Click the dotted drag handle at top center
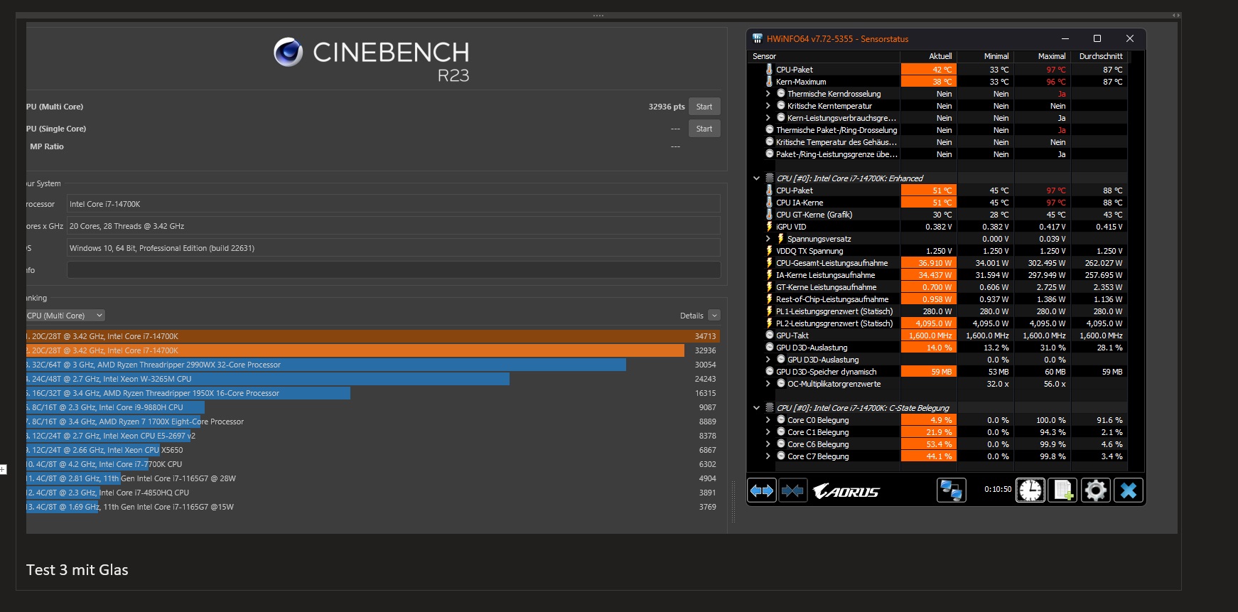The height and width of the screenshot is (612, 1238). [x=598, y=15]
